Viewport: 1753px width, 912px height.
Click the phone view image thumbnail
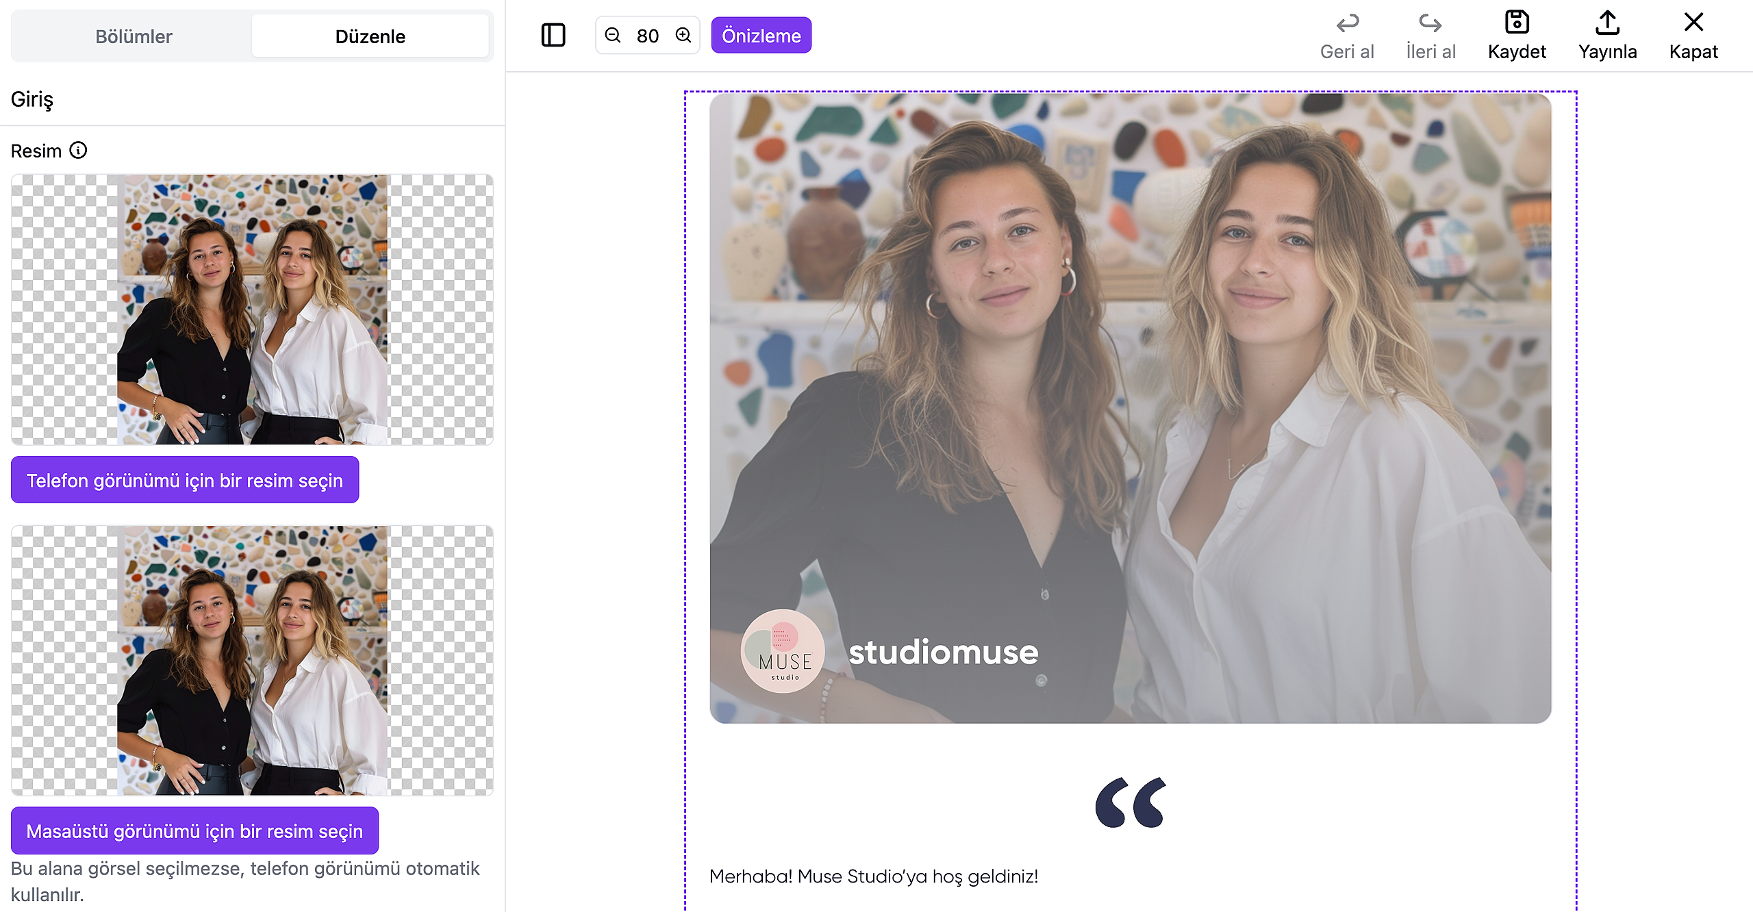point(252,309)
